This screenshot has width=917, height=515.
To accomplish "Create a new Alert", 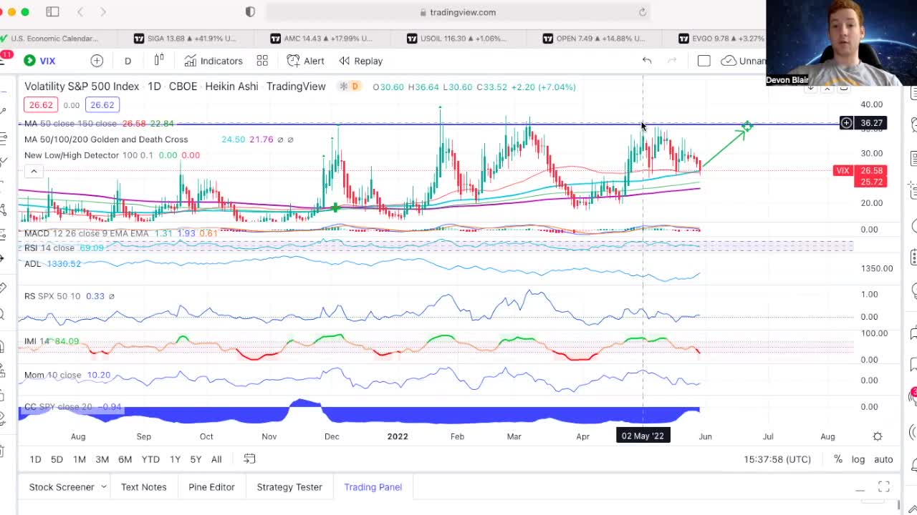I will (306, 61).
